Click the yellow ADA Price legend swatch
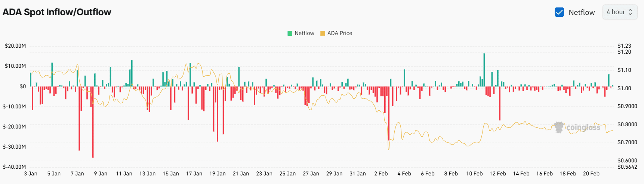This screenshot has height=184, width=644. pos(323,33)
